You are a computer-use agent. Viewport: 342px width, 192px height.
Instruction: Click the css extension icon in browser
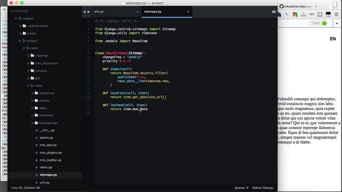(312, 14)
